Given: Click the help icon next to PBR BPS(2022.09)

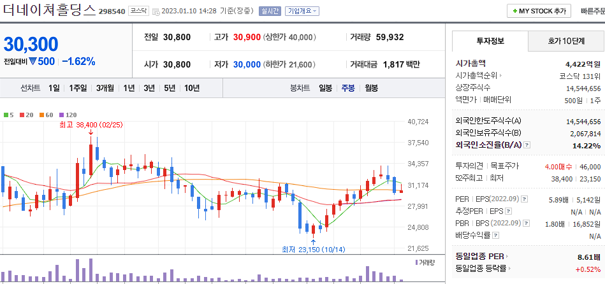Looking at the screenshot, I should (x=527, y=223).
